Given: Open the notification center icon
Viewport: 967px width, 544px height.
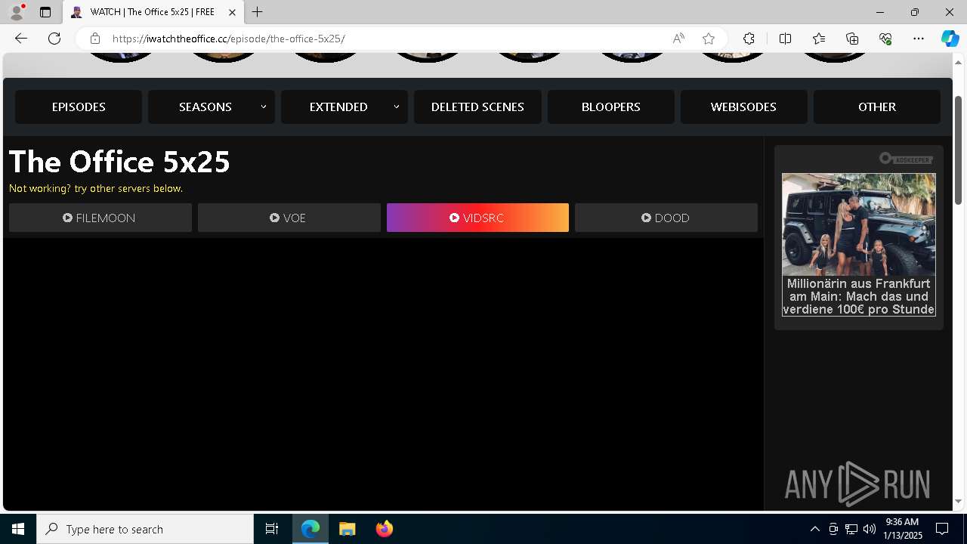Looking at the screenshot, I should [x=942, y=529].
